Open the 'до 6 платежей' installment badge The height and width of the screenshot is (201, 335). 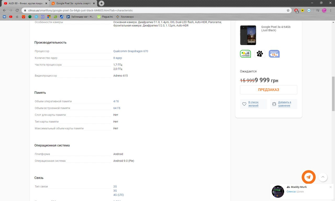coord(245,54)
